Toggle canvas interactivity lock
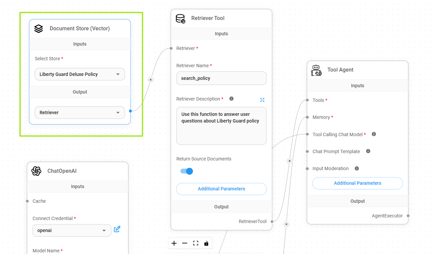The width and height of the screenshot is (432, 254). tap(206, 243)
